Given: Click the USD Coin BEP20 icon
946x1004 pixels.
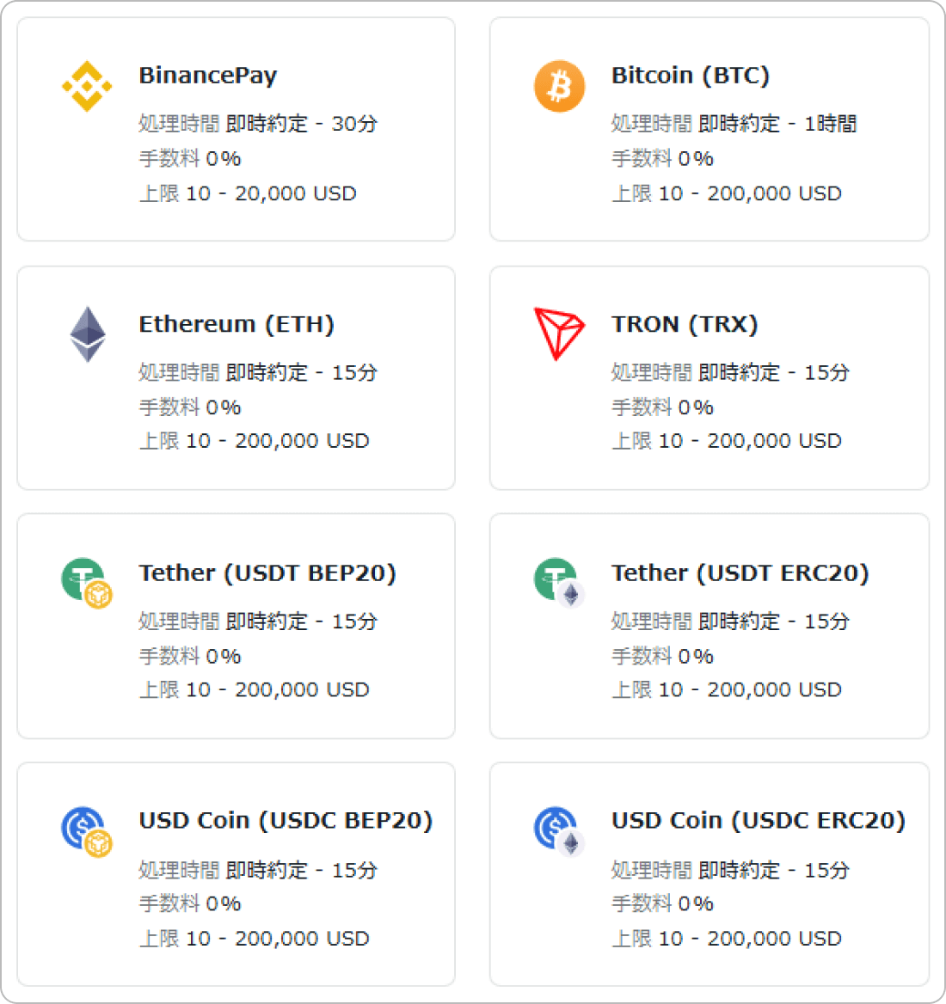Looking at the screenshot, I should pyautogui.click(x=87, y=831).
